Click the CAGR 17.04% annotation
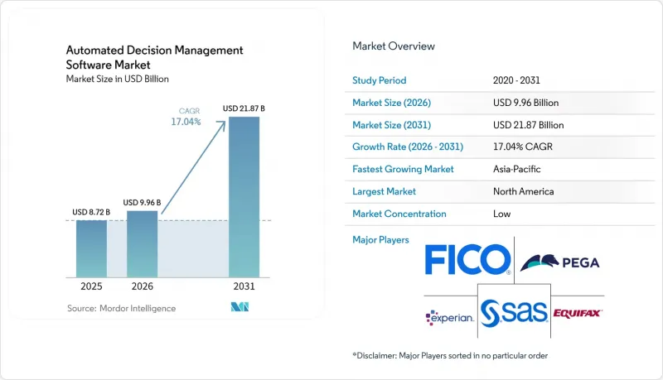 click(x=186, y=117)
